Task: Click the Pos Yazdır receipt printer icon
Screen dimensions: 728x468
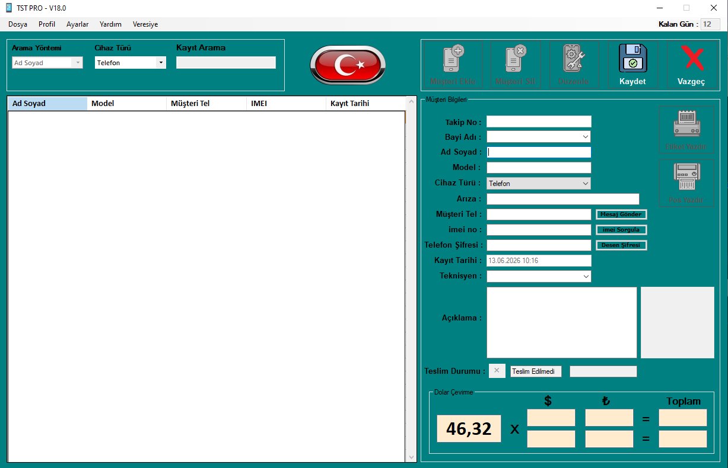Action: 686,177
